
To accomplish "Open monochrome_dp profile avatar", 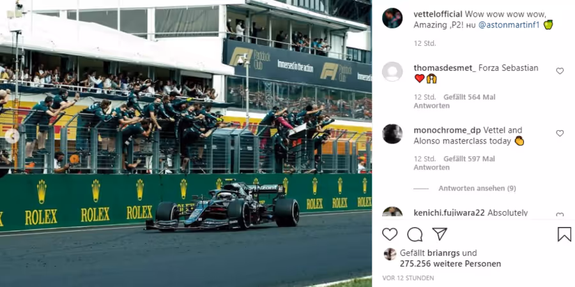I will 392,134.
